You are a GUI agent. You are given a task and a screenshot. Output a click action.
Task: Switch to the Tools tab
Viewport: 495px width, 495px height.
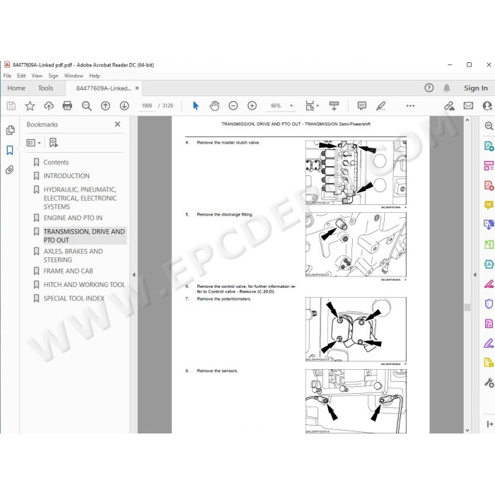tap(45, 88)
